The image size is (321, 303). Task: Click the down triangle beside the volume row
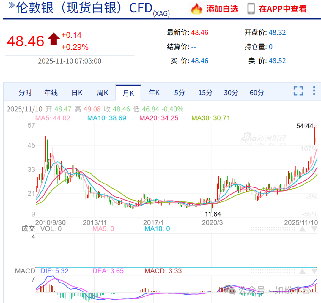point(314,229)
